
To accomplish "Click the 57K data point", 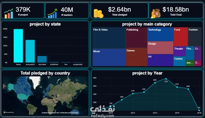I will [x=177, y=87].
